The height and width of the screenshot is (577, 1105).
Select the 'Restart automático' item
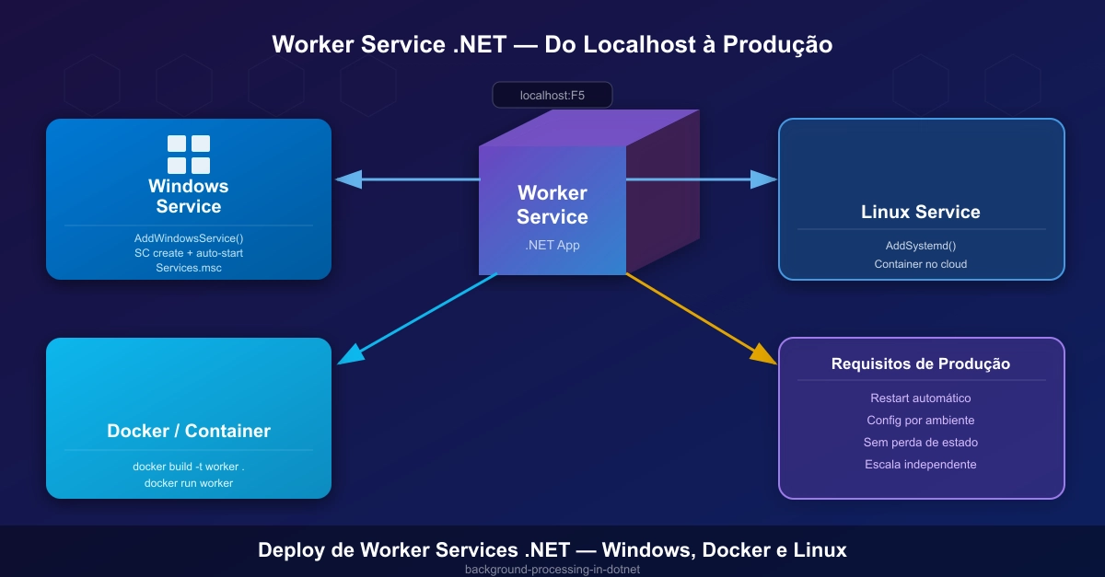[x=921, y=398]
